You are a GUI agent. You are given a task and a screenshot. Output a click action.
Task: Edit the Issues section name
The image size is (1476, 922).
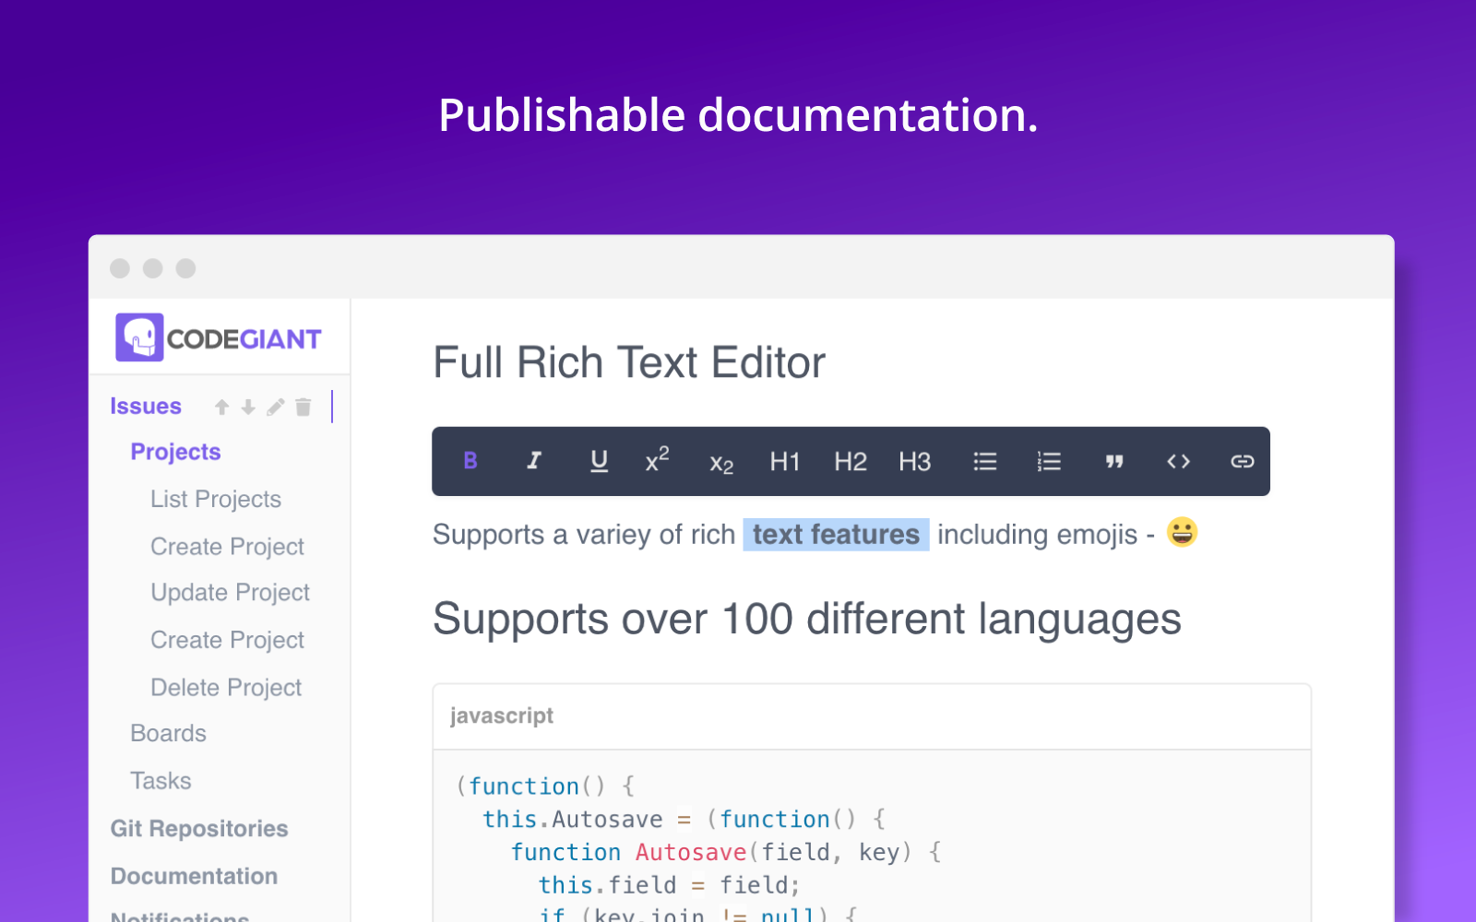tap(275, 408)
